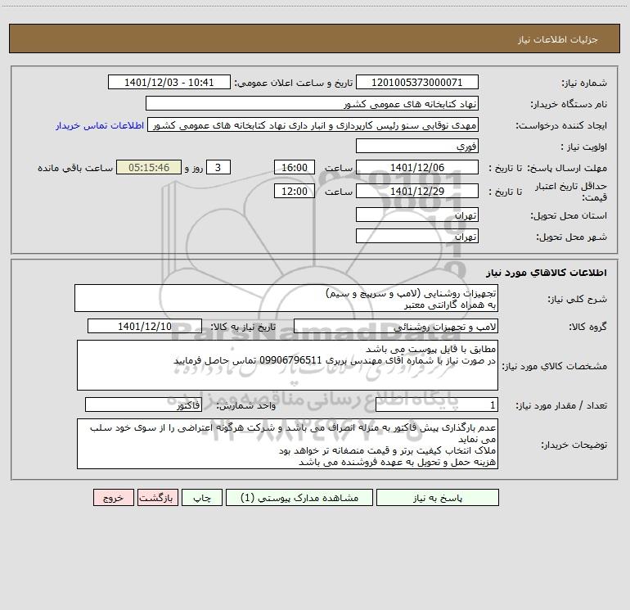Viewport: 630px width, 610px height.
Task: Click the شهر محل تحویل label
Action: tap(571, 237)
